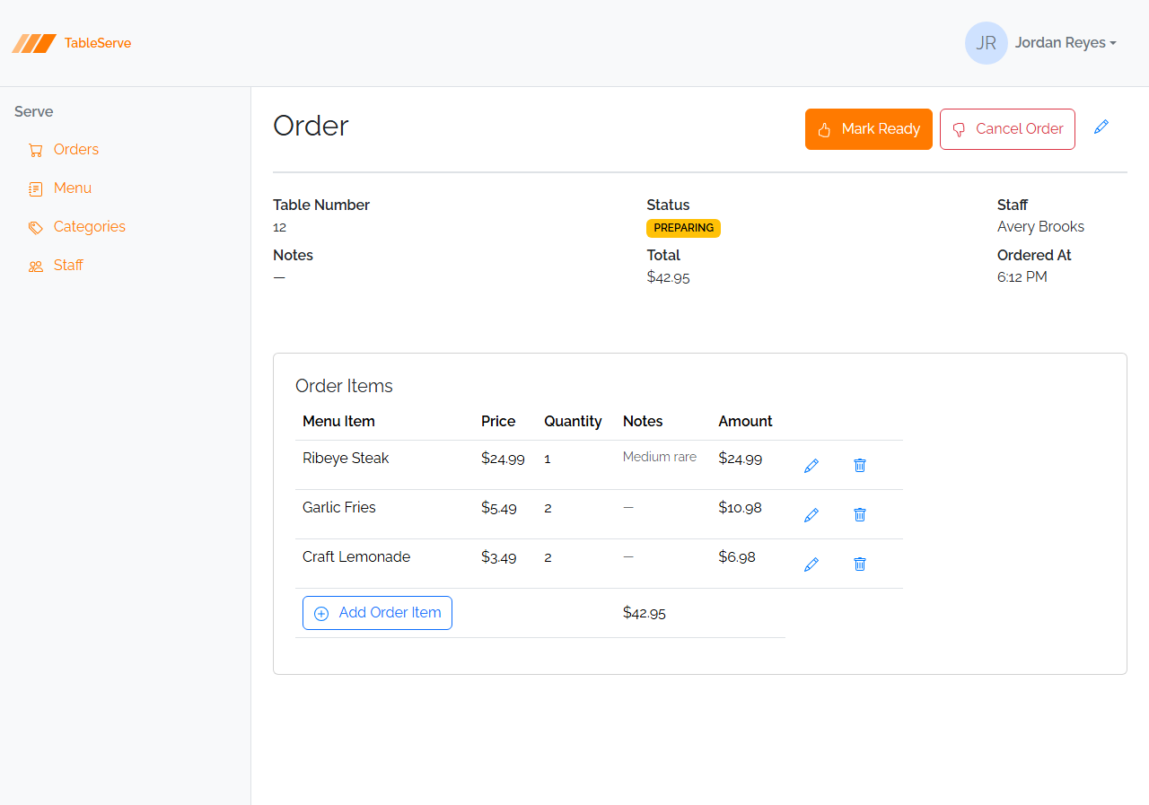Click the PREPARING status badge
This screenshot has width=1149, height=805.
point(683,228)
